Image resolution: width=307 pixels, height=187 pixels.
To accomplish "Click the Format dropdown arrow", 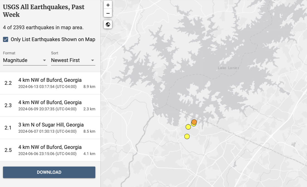I will point(44,60).
